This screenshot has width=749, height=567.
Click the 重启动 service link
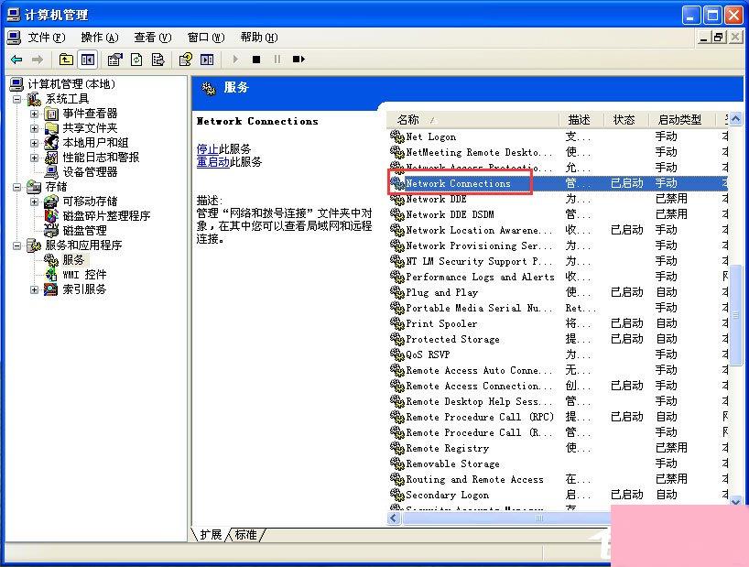click(212, 161)
